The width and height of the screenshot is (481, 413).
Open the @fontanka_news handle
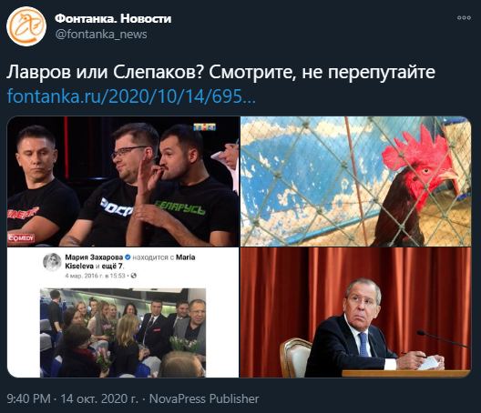[x=101, y=34]
